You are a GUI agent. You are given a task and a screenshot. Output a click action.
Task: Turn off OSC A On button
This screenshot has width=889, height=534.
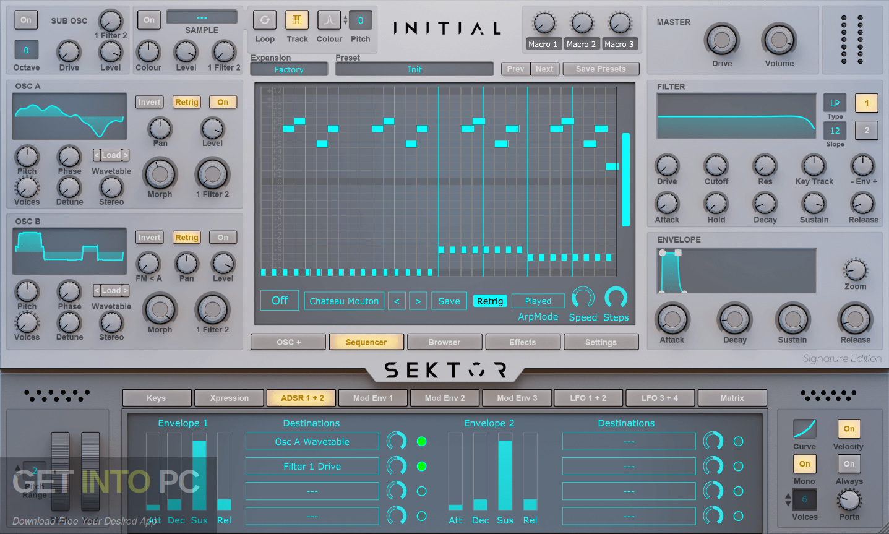point(223,102)
